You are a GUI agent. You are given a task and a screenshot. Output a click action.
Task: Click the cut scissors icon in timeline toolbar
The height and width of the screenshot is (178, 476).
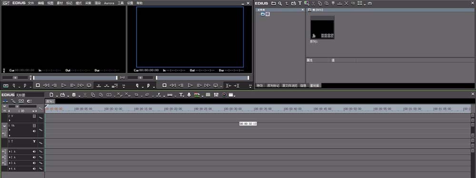(85, 95)
